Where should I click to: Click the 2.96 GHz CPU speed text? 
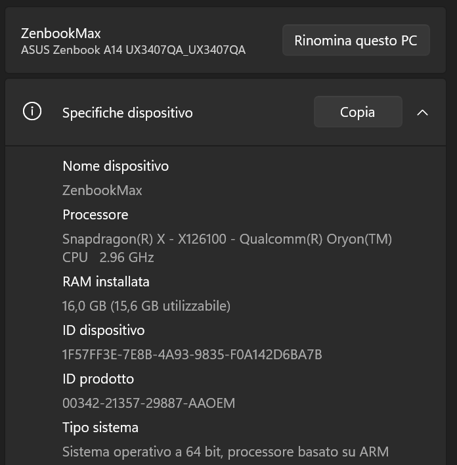[127, 257]
